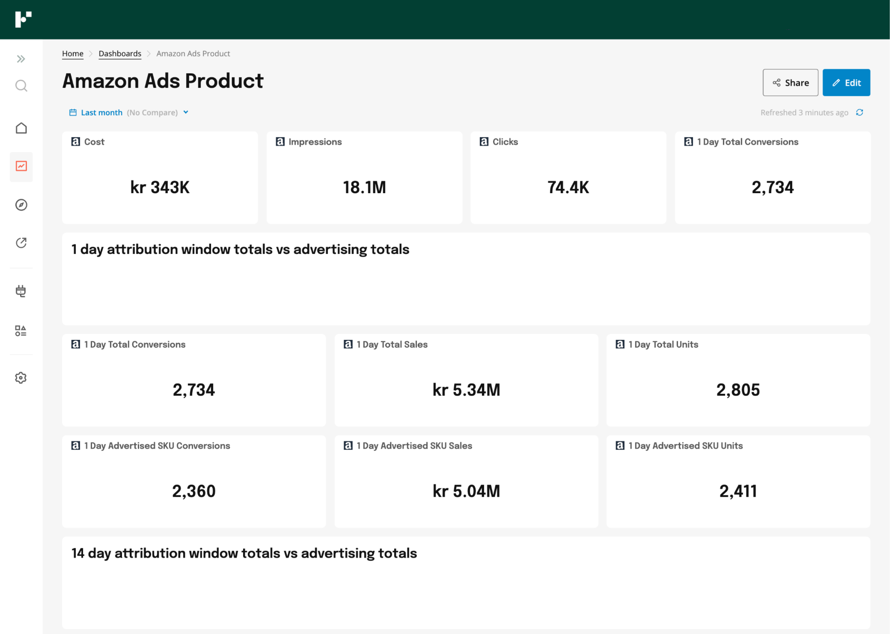
Task: Click the Funnel logo in top bar
Action: point(23,20)
